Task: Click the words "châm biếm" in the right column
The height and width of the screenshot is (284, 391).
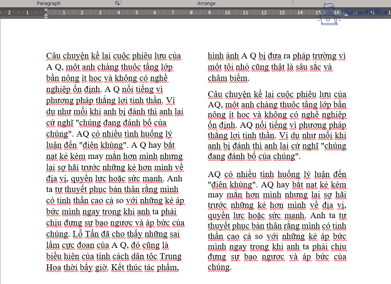Action: (x=227, y=78)
